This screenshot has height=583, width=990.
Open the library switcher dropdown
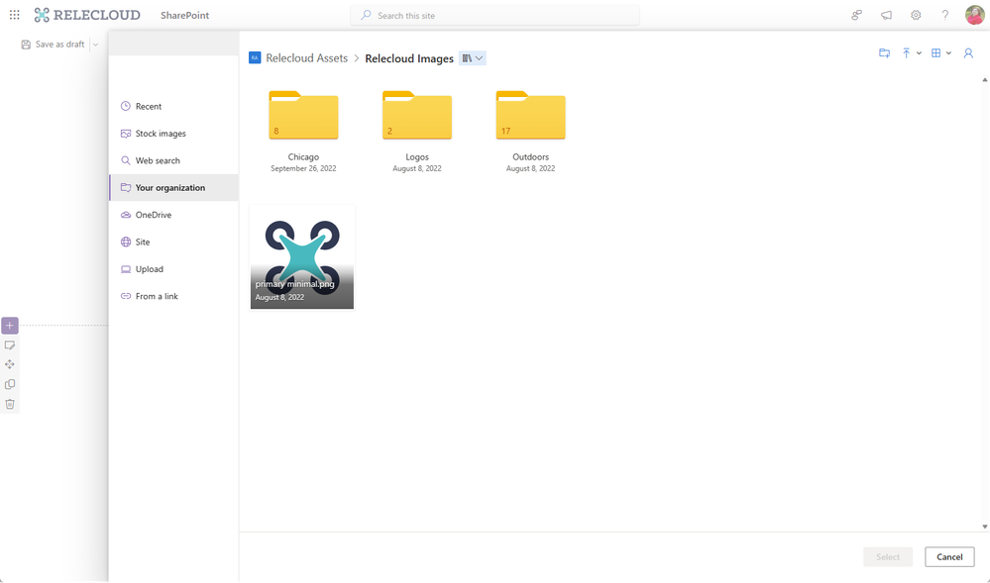pyautogui.click(x=473, y=58)
